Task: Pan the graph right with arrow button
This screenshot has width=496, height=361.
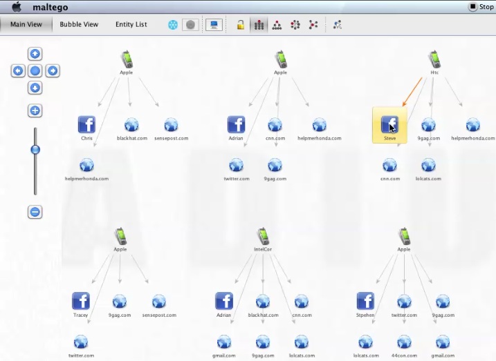Action: coord(53,70)
